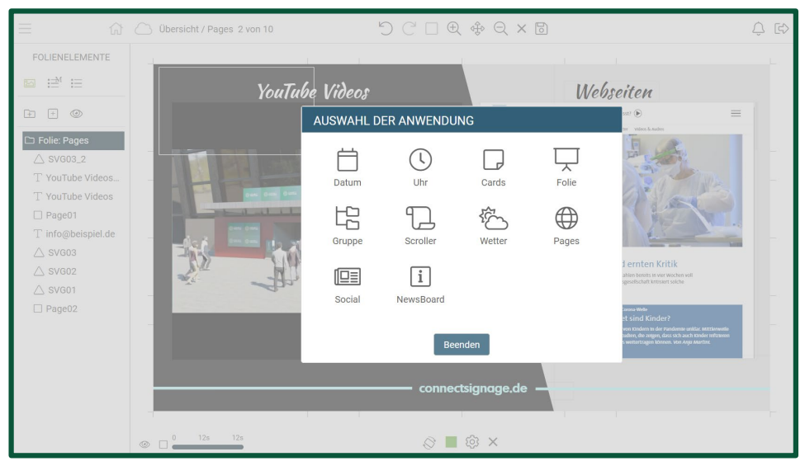
Task: Select the Wetter weather application
Action: [493, 219]
